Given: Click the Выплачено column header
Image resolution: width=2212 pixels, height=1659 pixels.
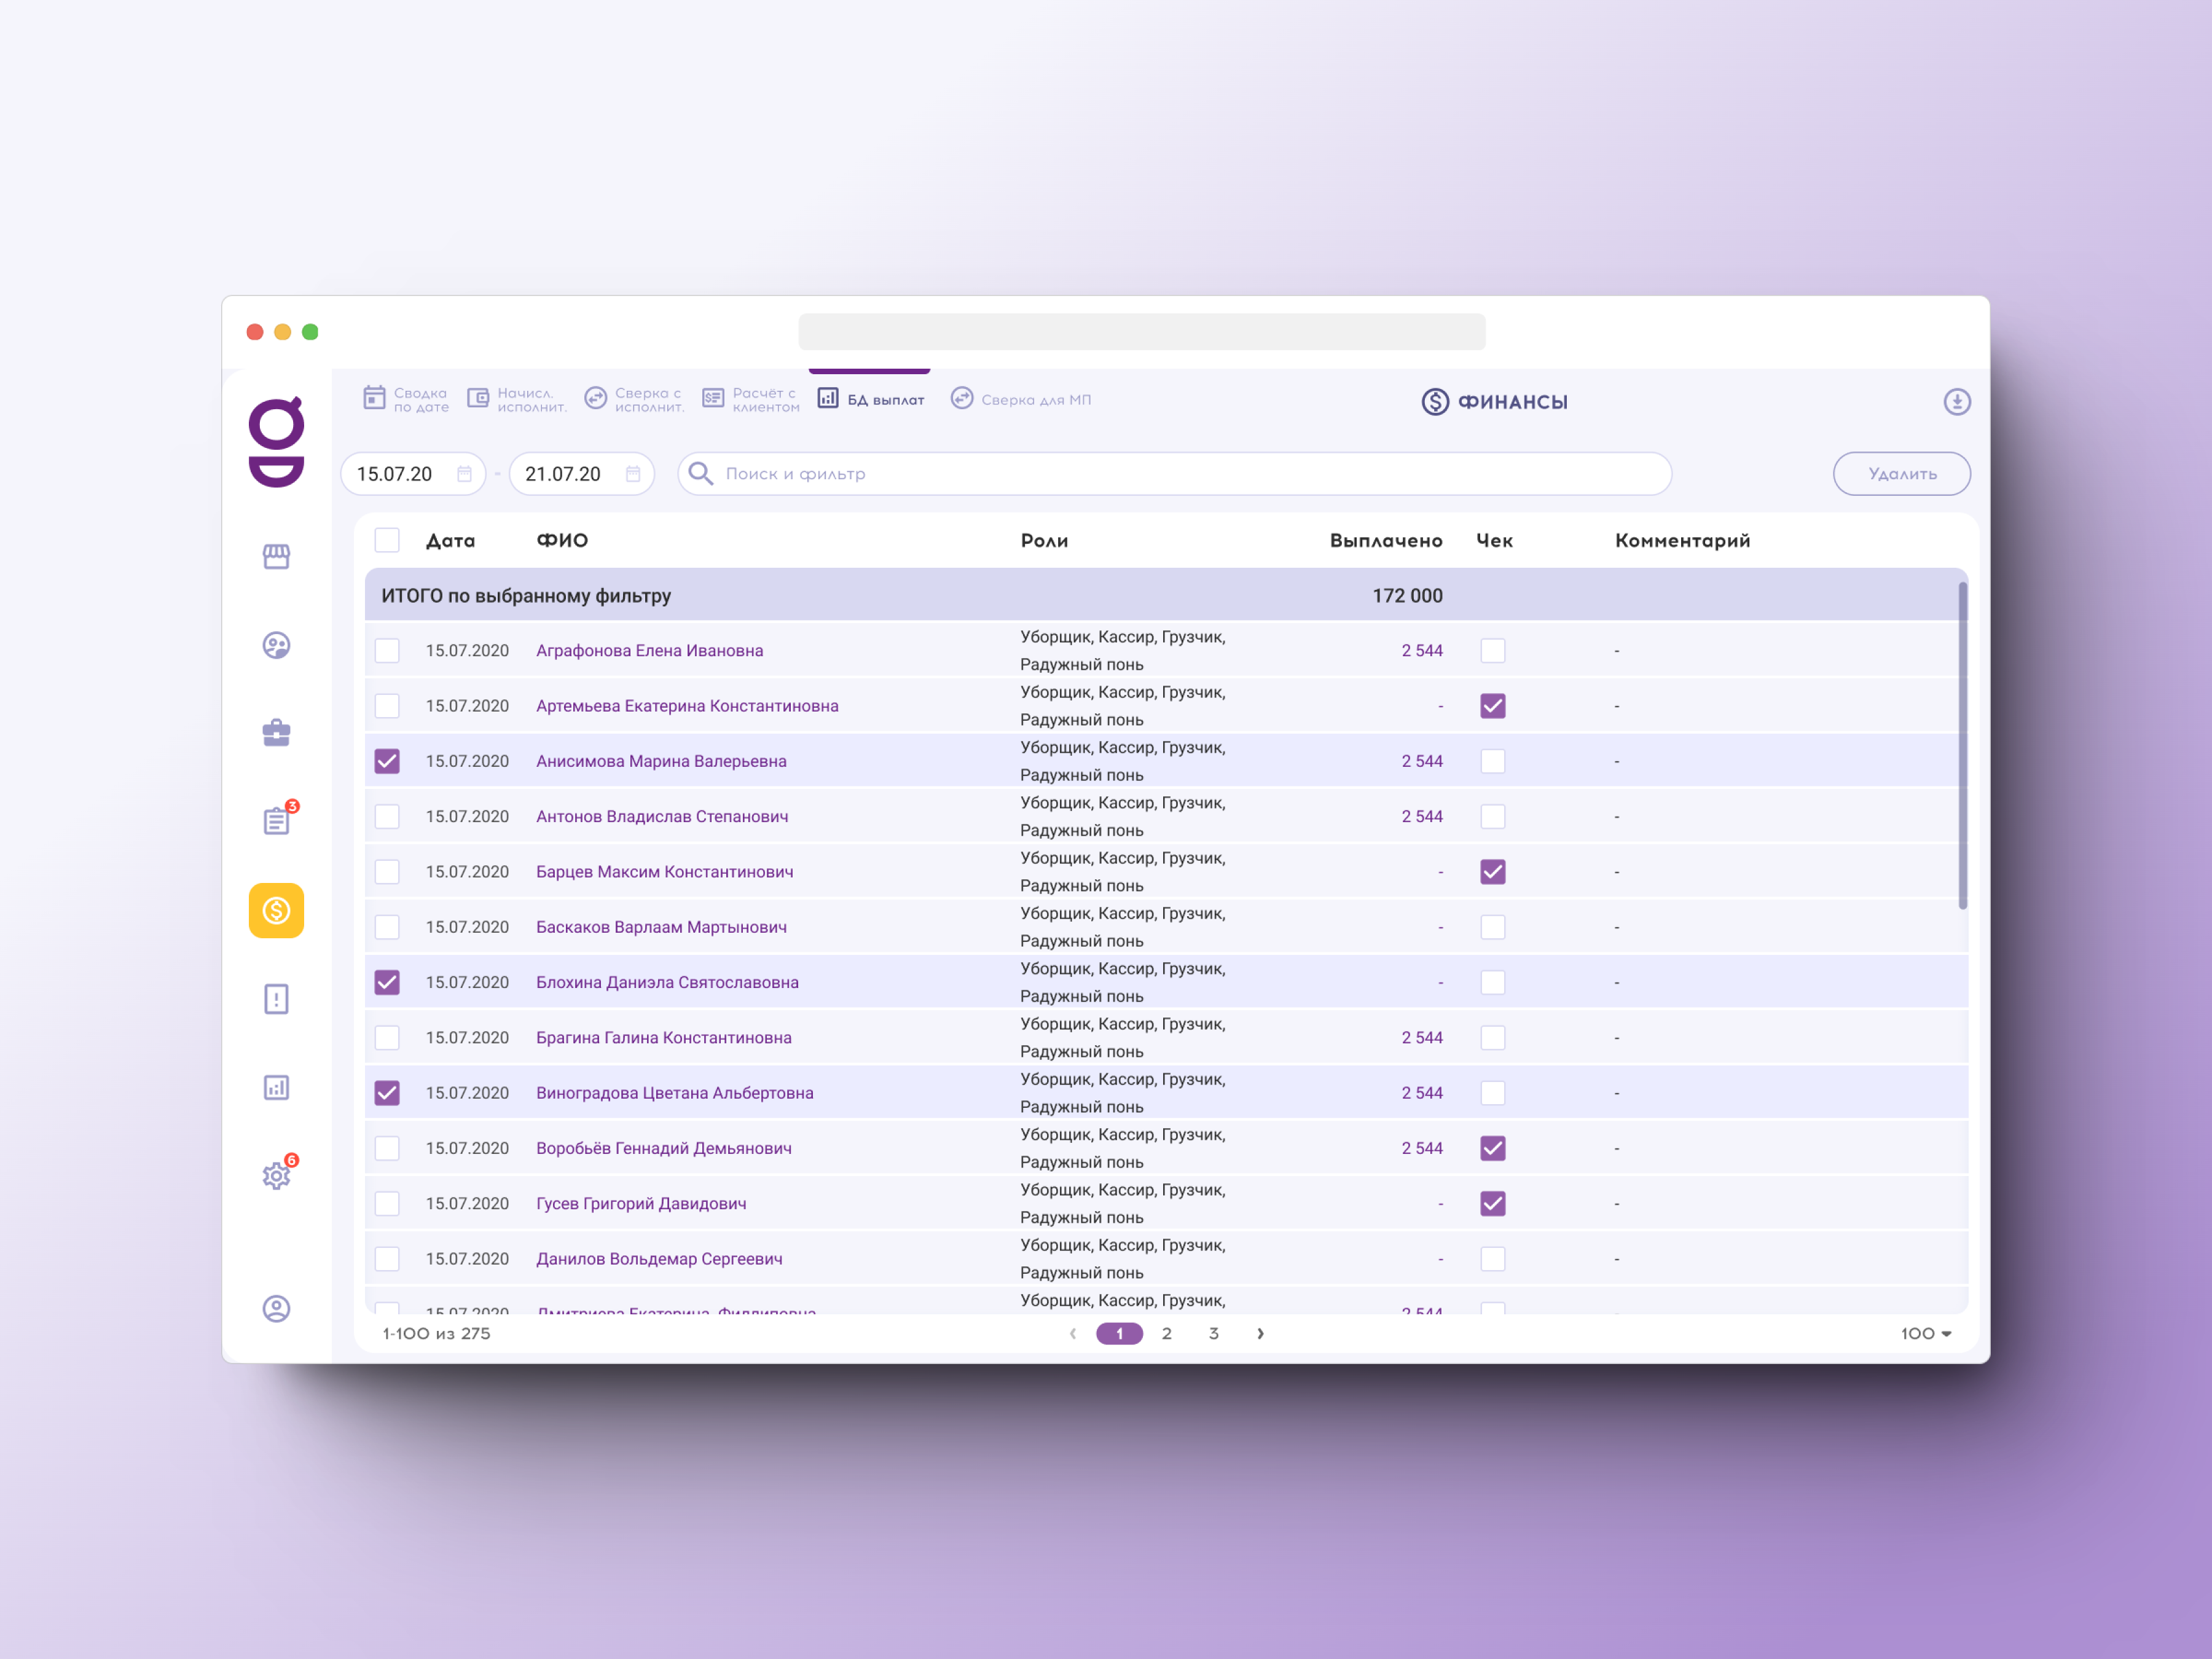Looking at the screenshot, I should point(1386,540).
